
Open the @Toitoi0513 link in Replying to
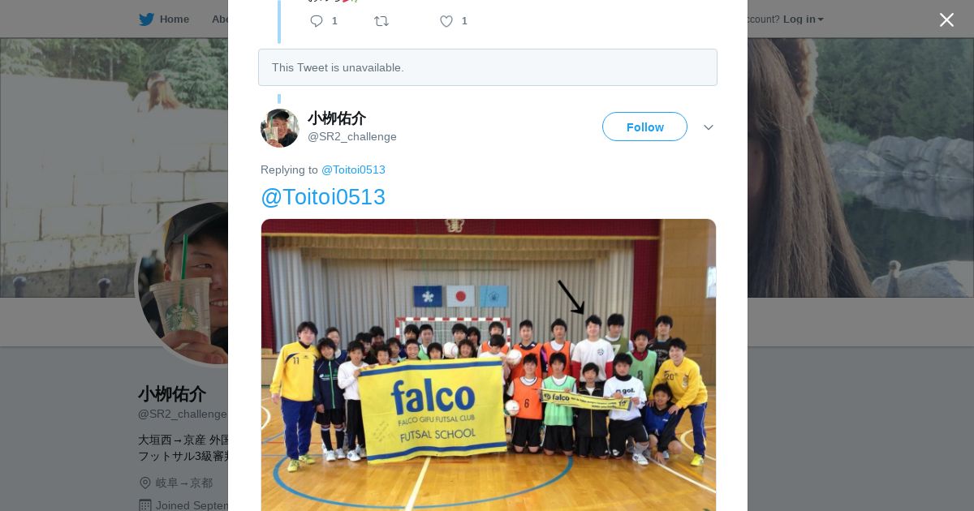point(353,170)
